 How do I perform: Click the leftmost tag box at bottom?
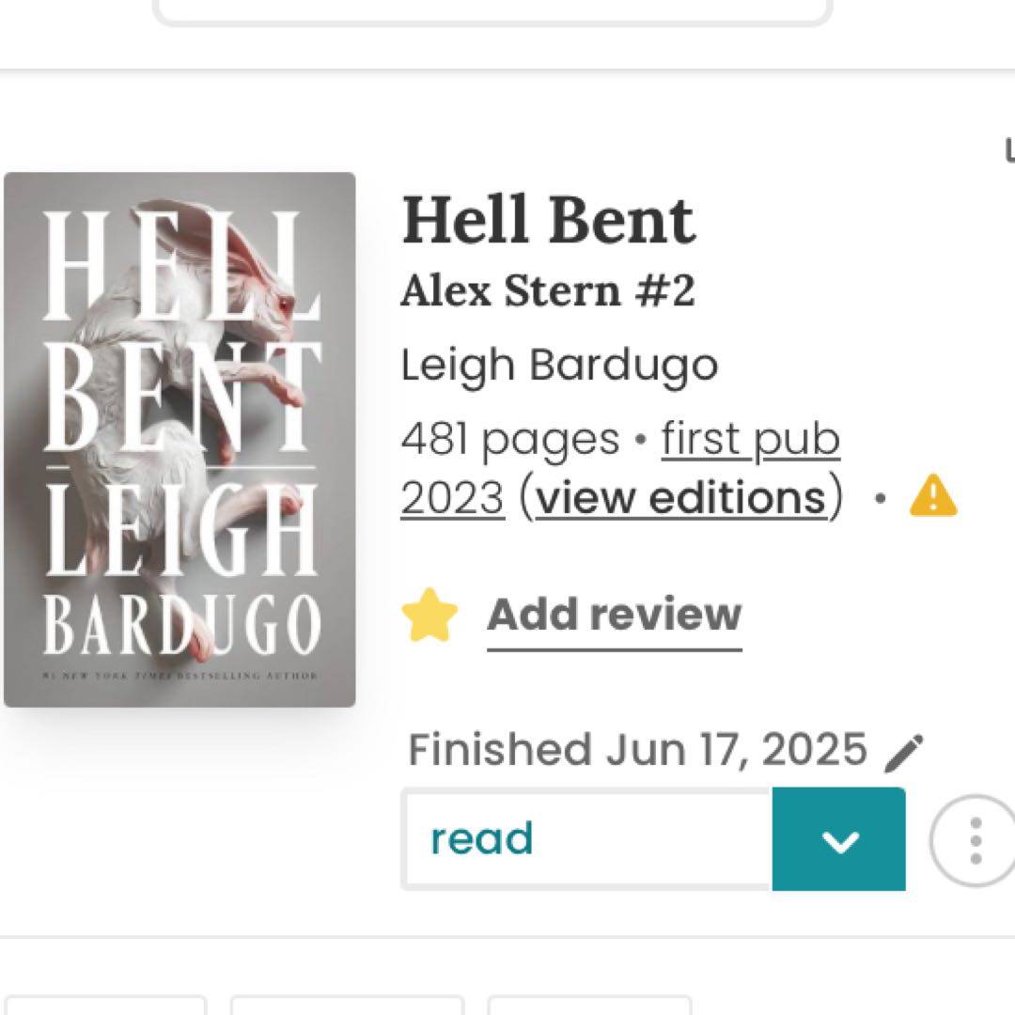[x=103, y=1006]
